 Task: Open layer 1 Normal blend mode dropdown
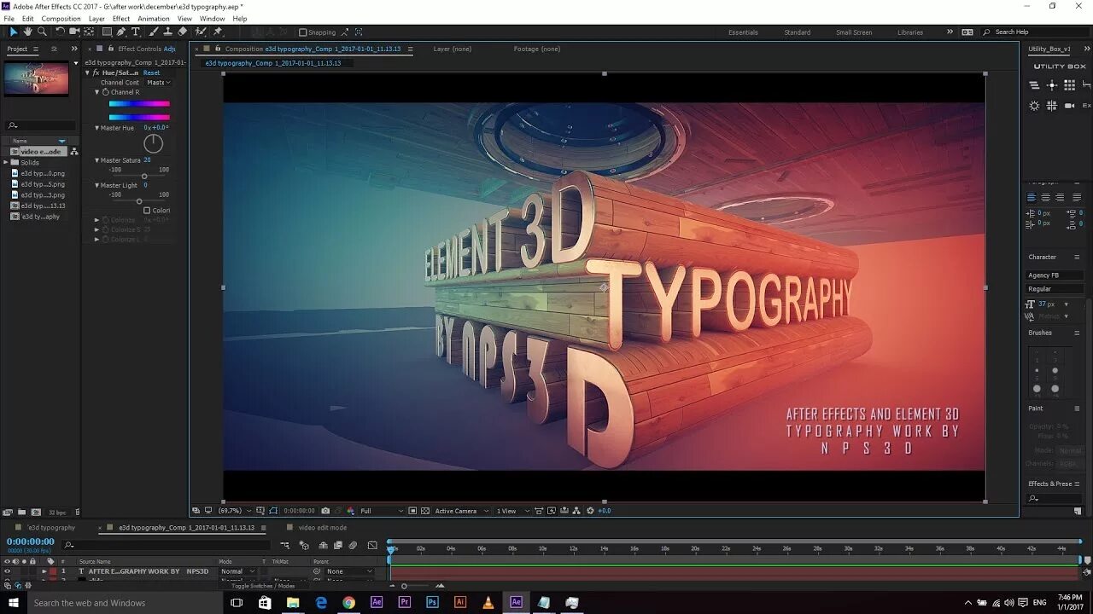coord(238,571)
